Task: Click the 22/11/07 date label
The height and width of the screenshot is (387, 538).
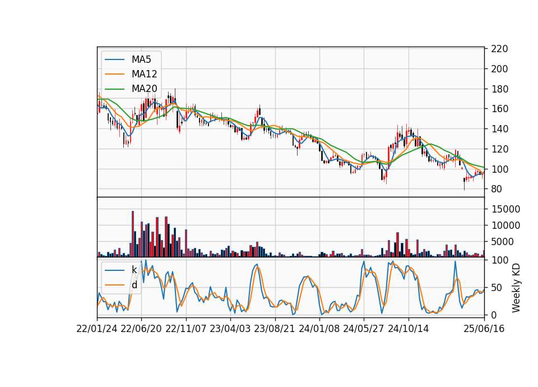Action: [x=186, y=329]
